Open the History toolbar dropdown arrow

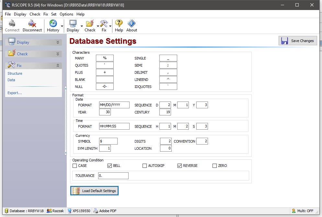62,26
